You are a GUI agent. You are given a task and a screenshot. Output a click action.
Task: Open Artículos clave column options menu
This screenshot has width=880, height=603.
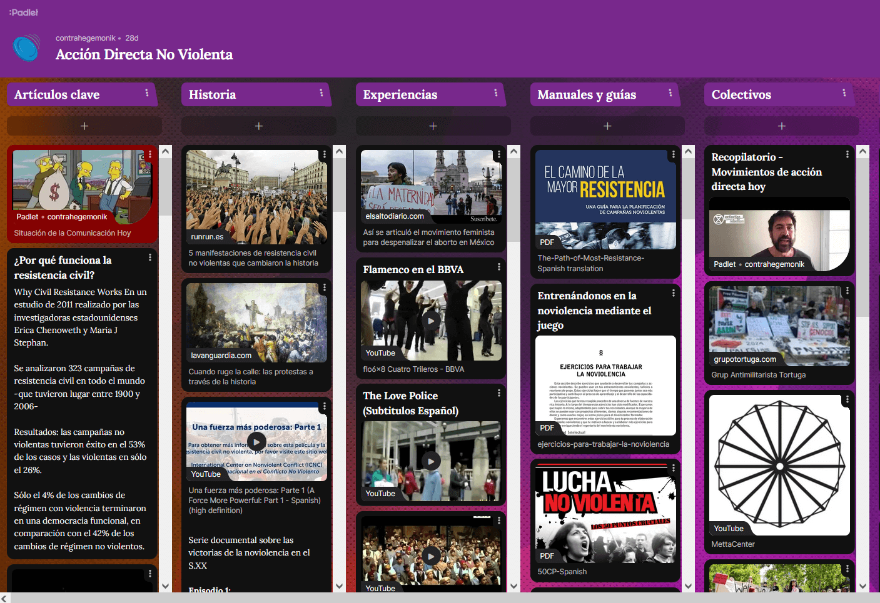(x=147, y=93)
